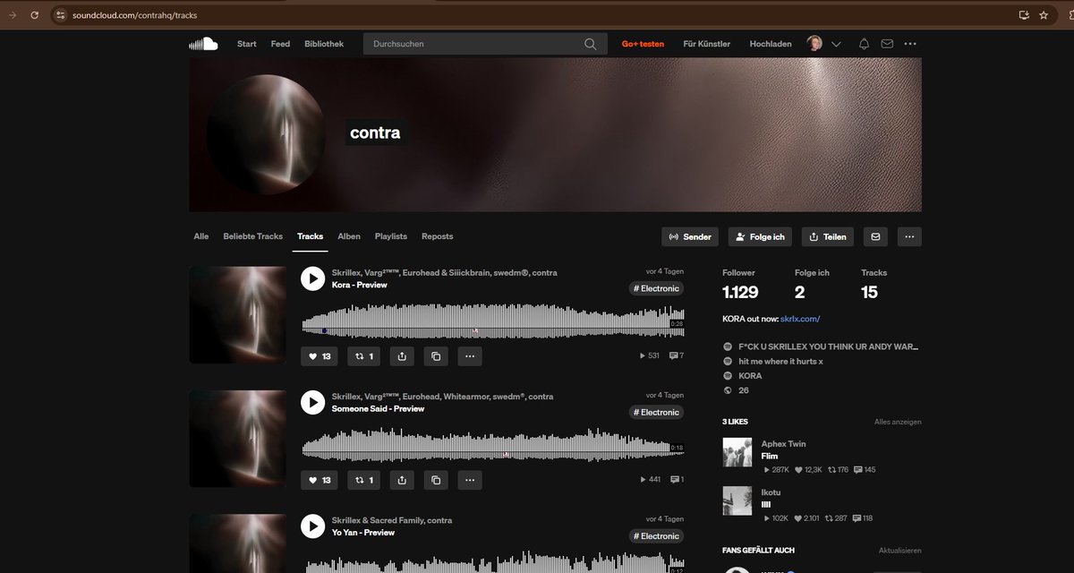The width and height of the screenshot is (1074, 573).
Task: Bookmark page with star icon
Action: (1044, 15)
